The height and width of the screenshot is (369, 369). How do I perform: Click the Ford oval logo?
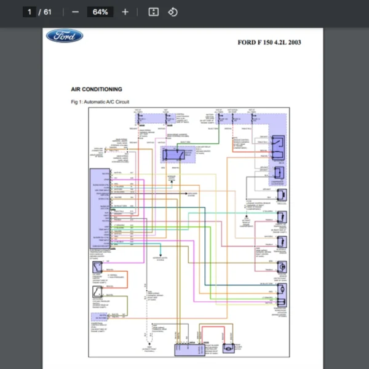(x=65, y=36)
